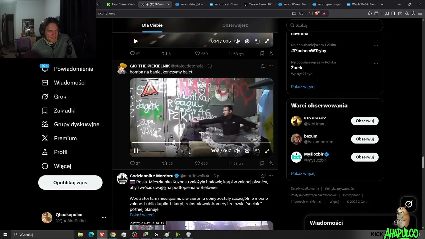Open the floating Grok button
The height and width of the screenshot is (239, 425).
[409, 204]
